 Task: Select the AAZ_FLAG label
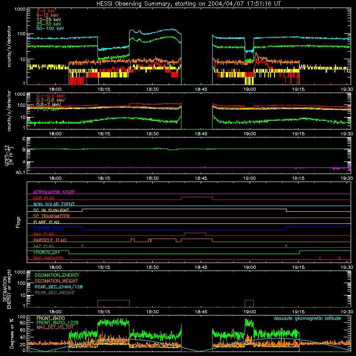click(44, 246)
